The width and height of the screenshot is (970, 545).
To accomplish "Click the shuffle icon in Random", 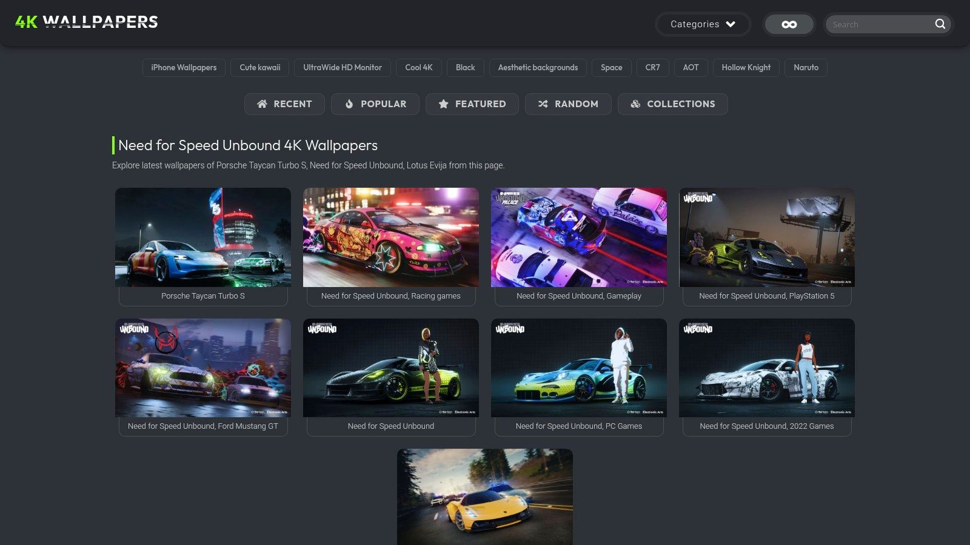I will [x=543, y=104].
